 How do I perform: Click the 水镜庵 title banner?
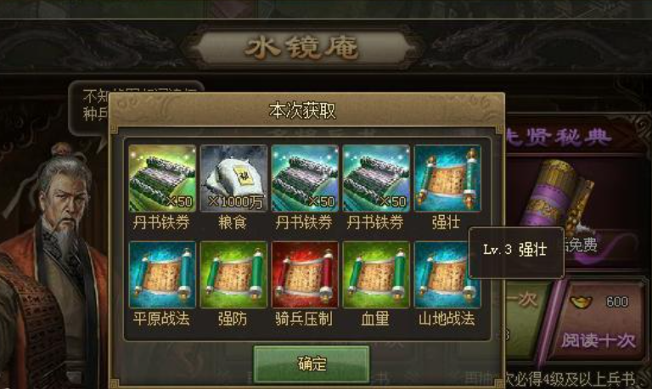point(301,47)
